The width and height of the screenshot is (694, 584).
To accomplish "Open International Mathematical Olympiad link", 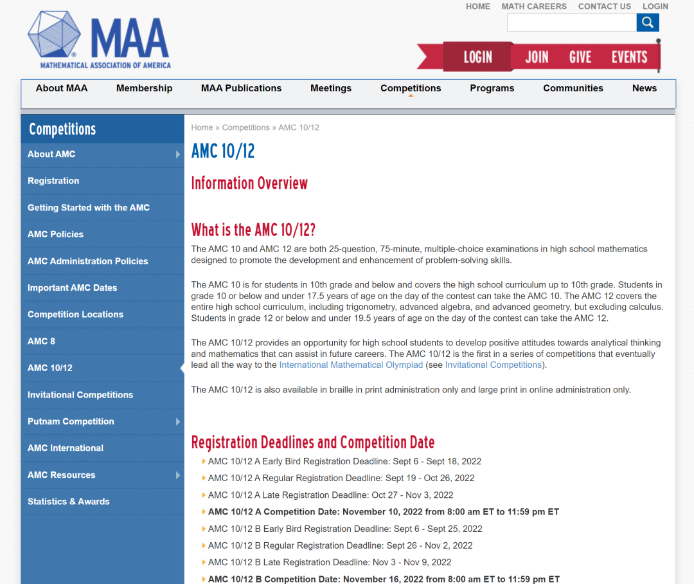I will (x=351, y=365).
